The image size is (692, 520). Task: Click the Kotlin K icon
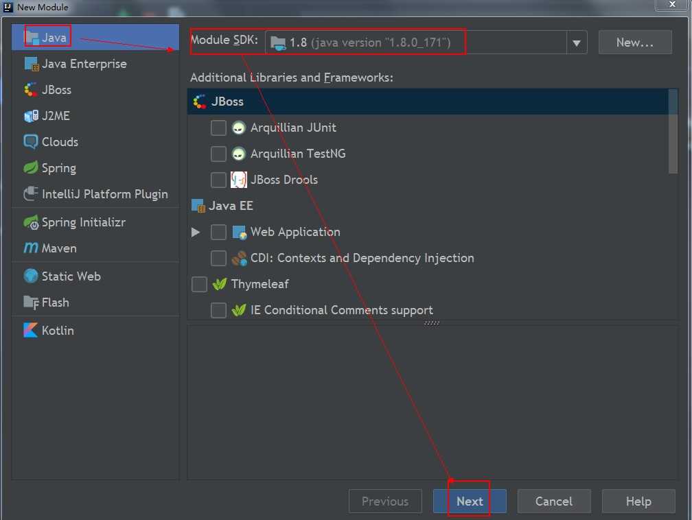click(x=30, y=331)
